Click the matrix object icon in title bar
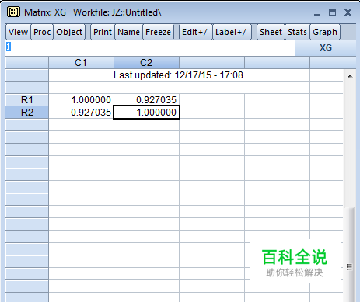360x302 pixels. click(x=13, y=12)
